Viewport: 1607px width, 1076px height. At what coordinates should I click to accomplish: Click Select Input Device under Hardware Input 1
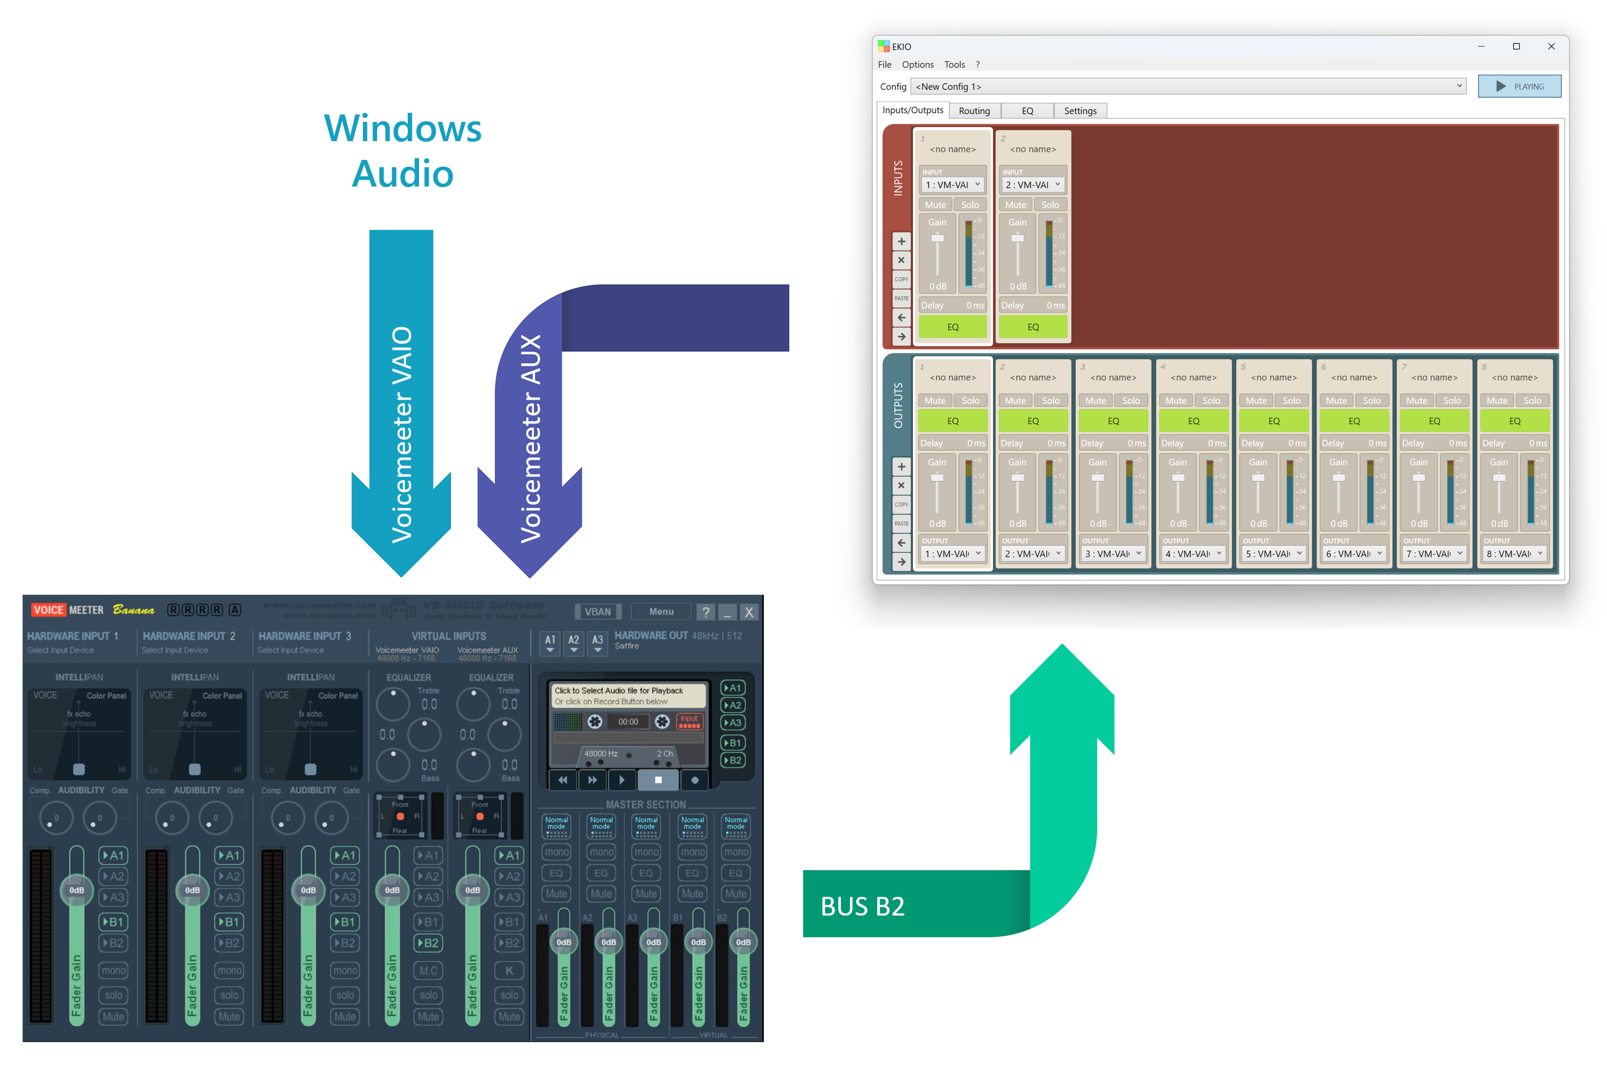coord(60,651)
